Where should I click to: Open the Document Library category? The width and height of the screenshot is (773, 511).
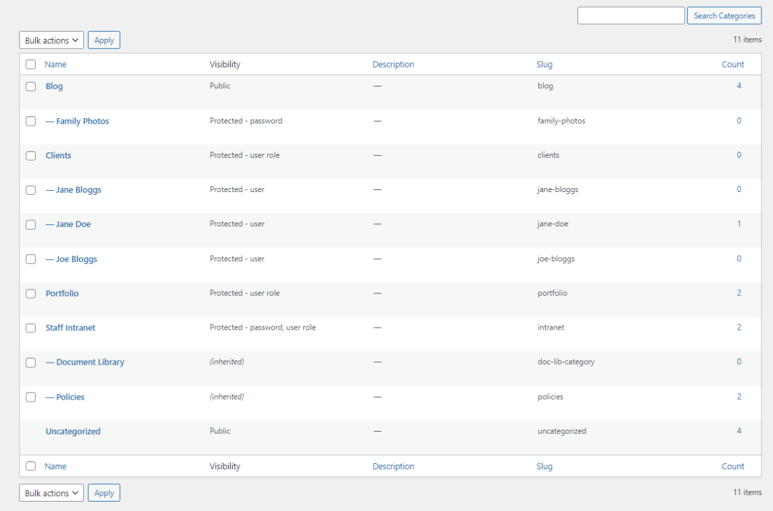coord(90,363)
